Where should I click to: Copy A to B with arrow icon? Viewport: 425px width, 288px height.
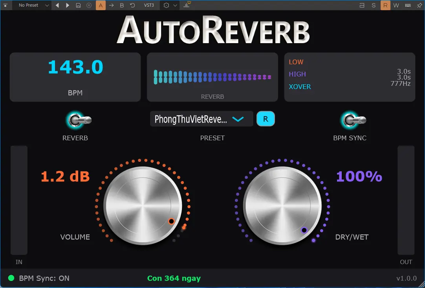[112, 5]
